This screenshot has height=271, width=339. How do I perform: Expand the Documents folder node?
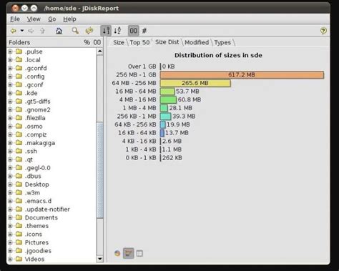pos(10,217)
